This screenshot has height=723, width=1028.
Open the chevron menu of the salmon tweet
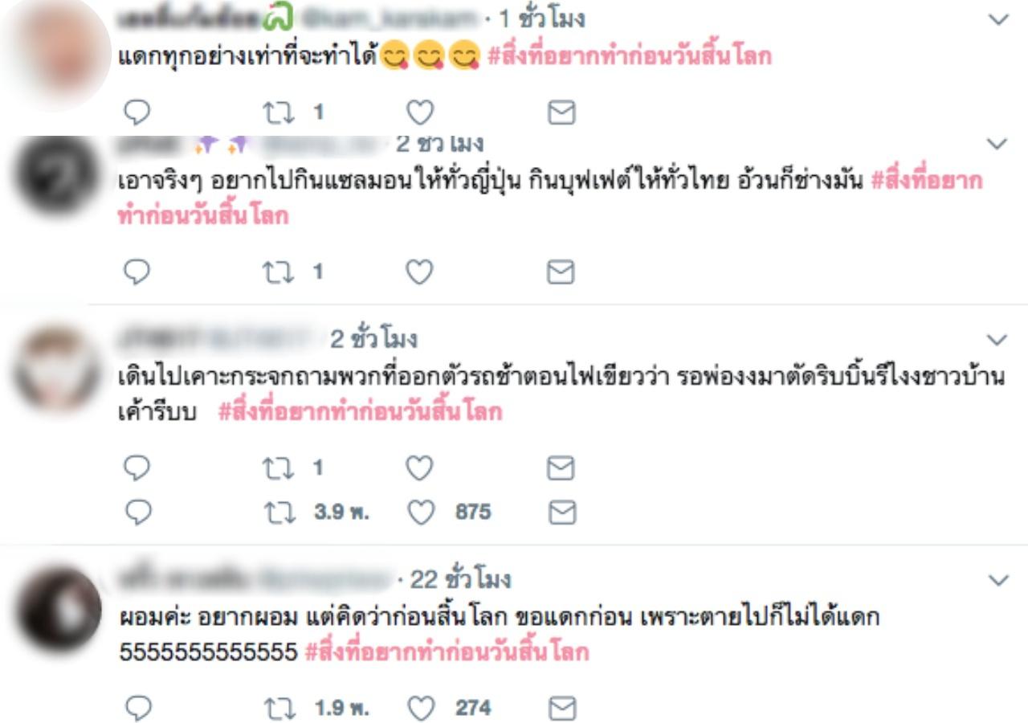pos(997,145)
